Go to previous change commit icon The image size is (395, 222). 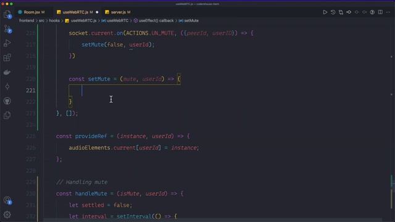[349, 12]
